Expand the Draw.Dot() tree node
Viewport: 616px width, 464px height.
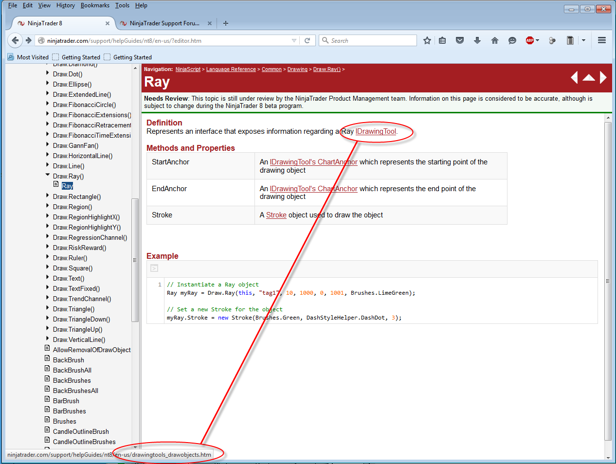coord(48,73)
